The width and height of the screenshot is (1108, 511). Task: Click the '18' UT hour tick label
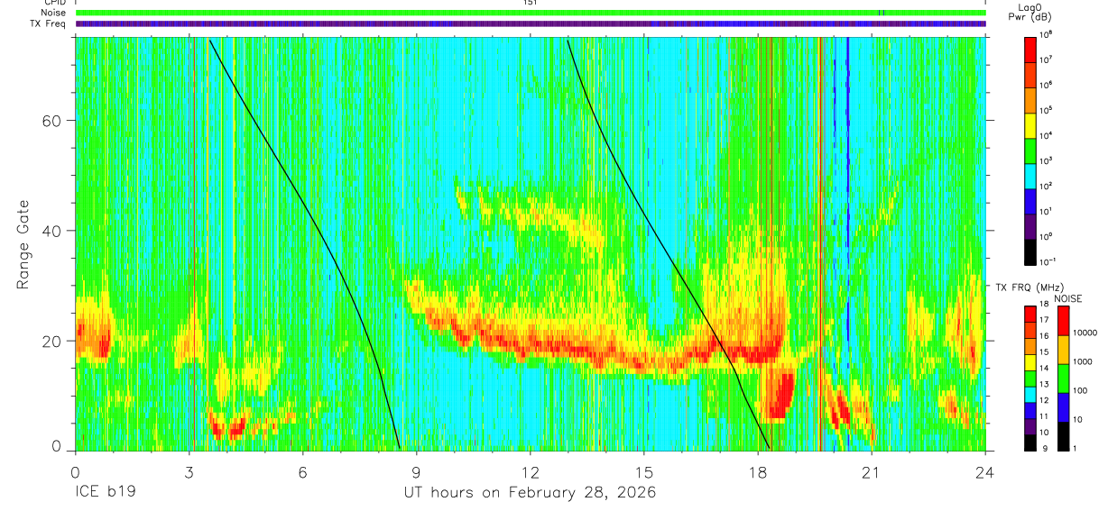[x=758, y=471]
